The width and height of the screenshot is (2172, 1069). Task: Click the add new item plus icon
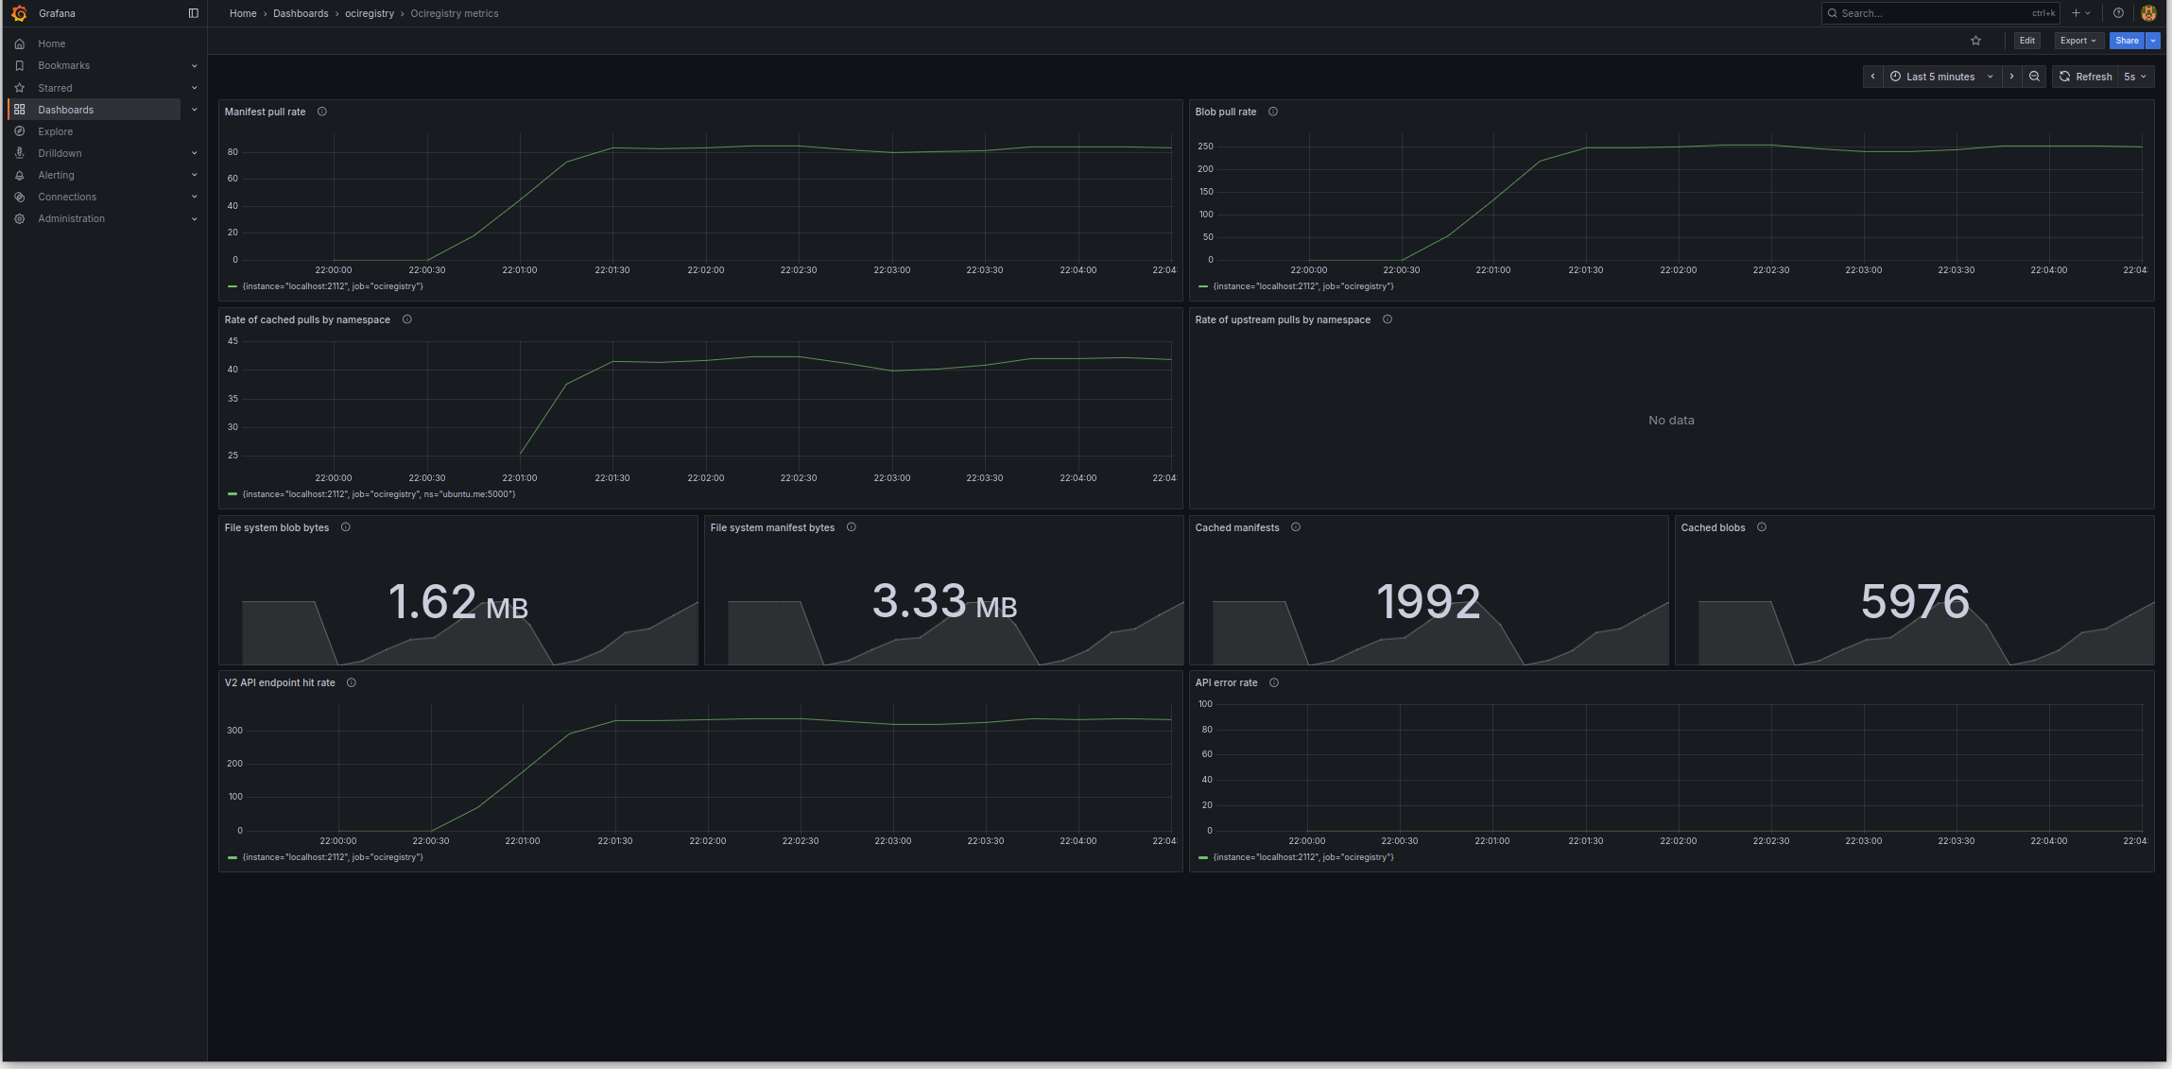click(x=2076, y=12)
